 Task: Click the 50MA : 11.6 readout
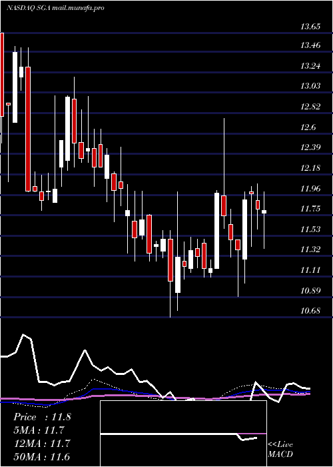point(42,456)
